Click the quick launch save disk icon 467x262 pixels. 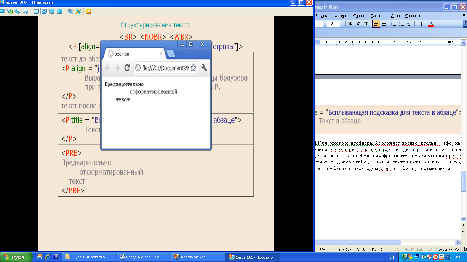click(40, 257)
